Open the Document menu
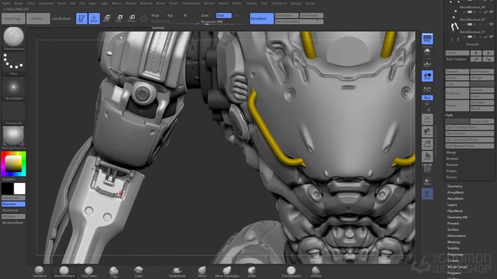The width and height of the screenshot is (497, 279). point(46,3)
